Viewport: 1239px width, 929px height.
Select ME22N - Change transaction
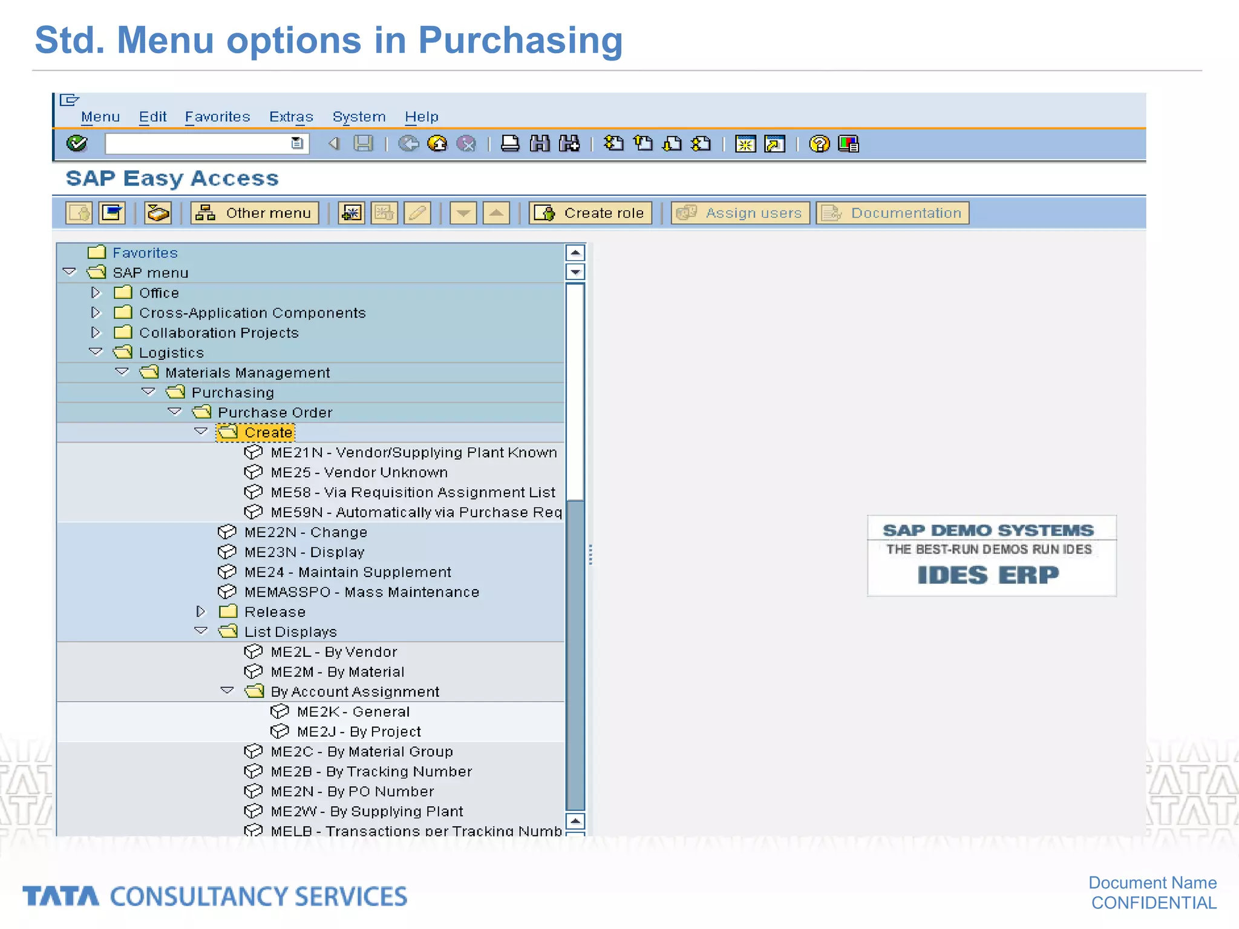click(x=306, y=532)
